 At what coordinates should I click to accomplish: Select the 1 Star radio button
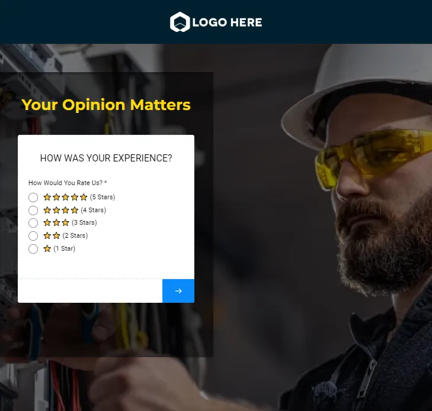coord(33,249)
